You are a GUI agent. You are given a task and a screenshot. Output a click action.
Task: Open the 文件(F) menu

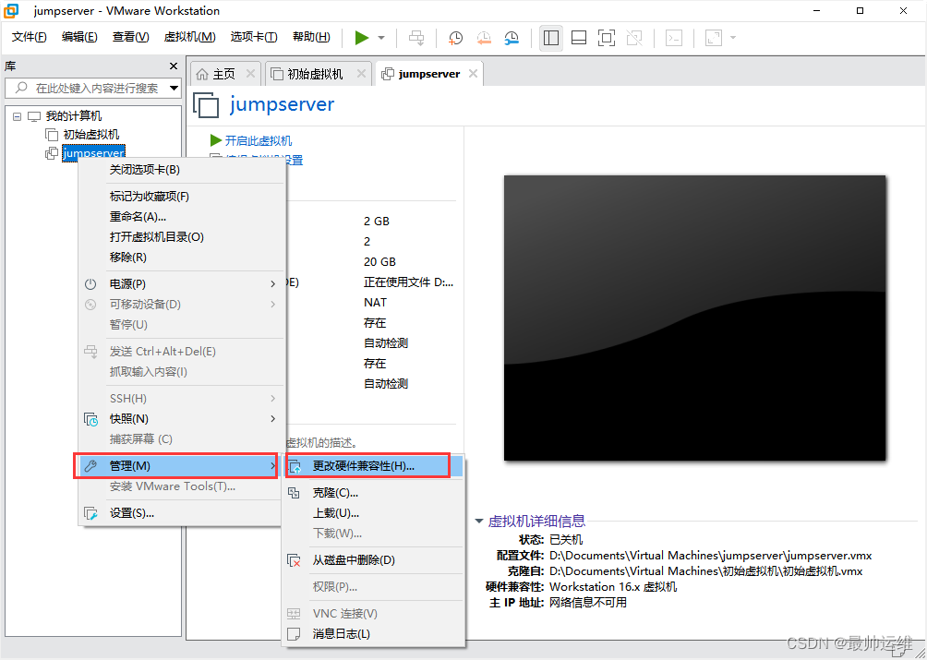29,37
